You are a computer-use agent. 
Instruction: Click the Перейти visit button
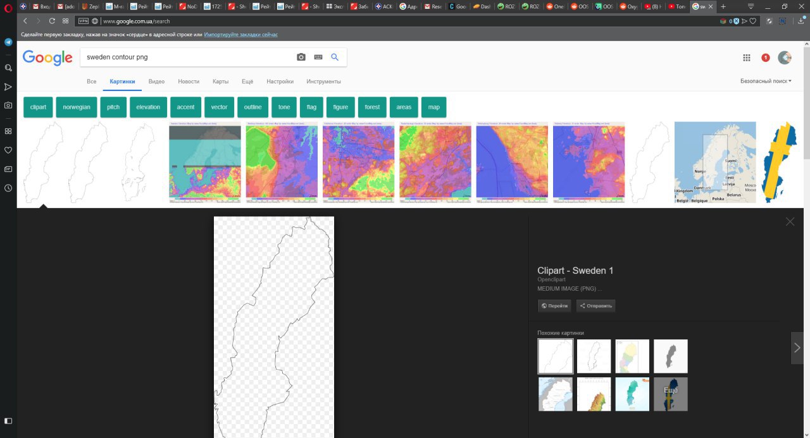click(554, 306)
